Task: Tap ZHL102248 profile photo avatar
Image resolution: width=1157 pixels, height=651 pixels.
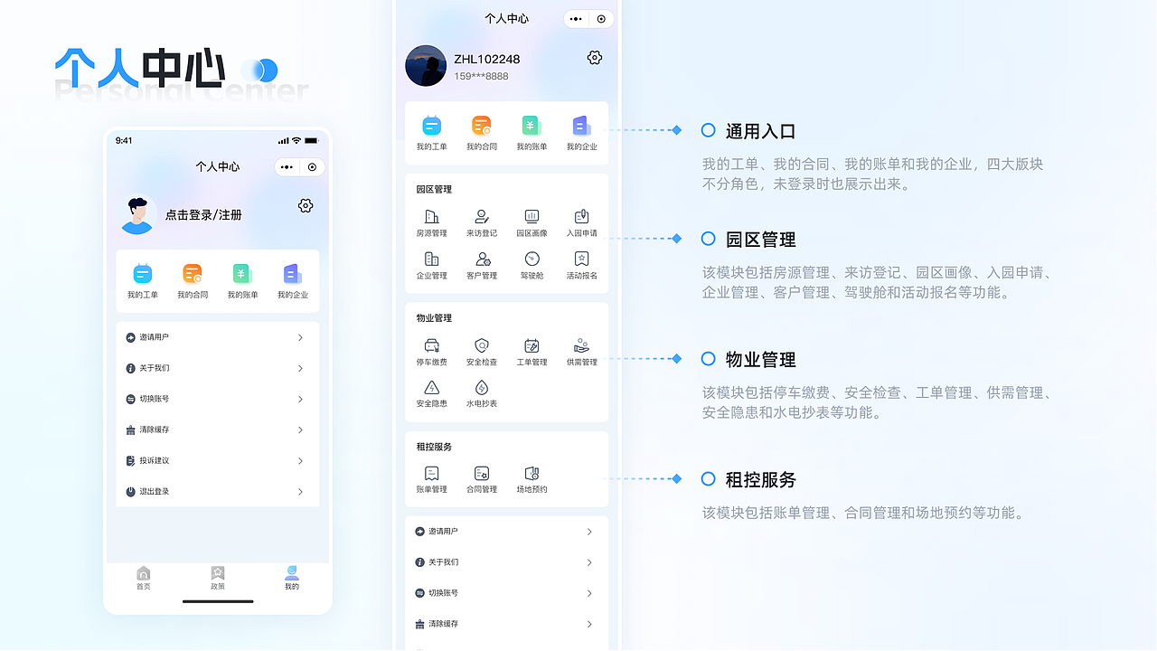Action: (x=426, y=66)
